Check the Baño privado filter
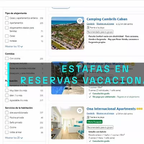144x144 pixels. [7, 122]
